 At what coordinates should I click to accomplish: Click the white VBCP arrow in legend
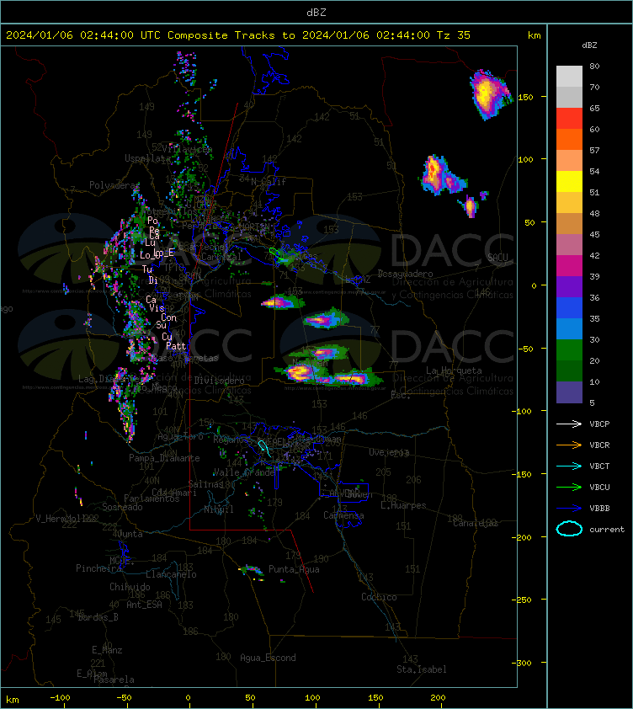[x=569, y=424]
